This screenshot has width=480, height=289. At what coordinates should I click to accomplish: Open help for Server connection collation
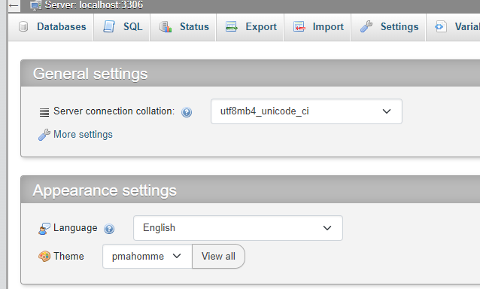click(187, 112)
